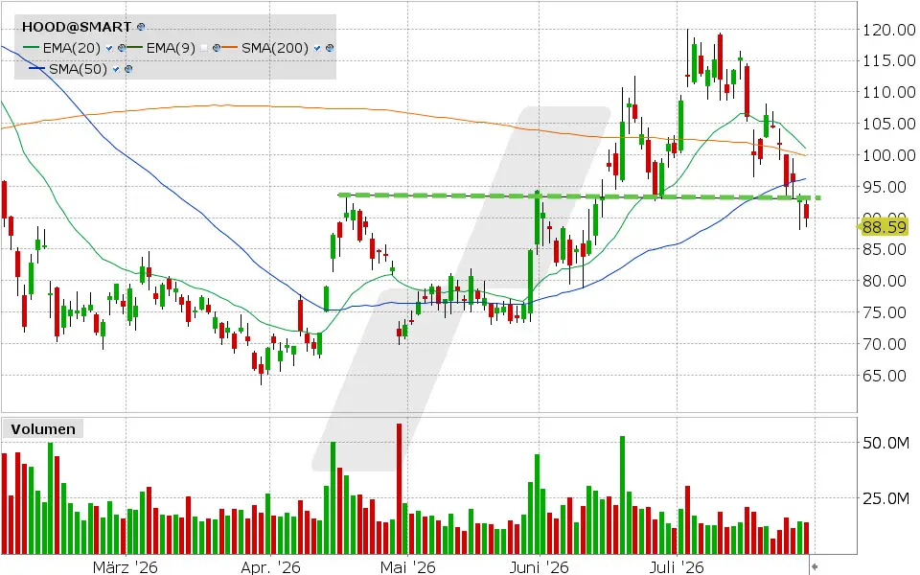Screen dimensions: 920x575
Task: Open settings icon beside HOOD@SMART
Action: [x=141, y=27]
